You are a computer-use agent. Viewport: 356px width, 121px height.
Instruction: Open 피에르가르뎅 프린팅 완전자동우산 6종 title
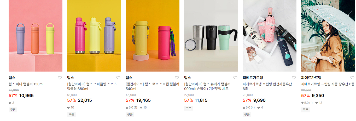(267, 86)
